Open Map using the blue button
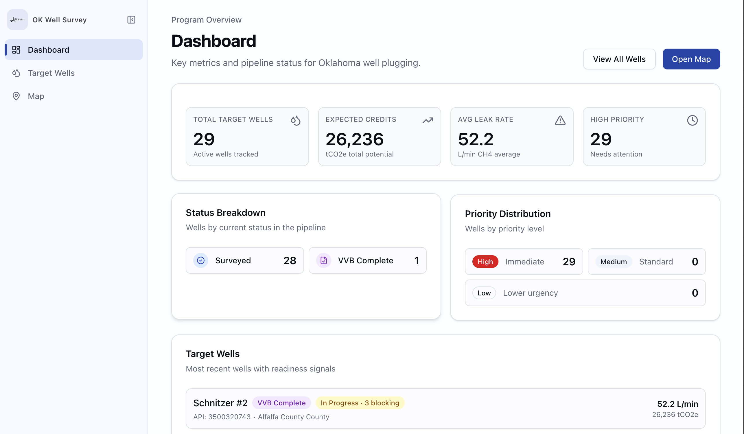Image resolution: width=744 pixels, height=434 pixels. [691, 59]
